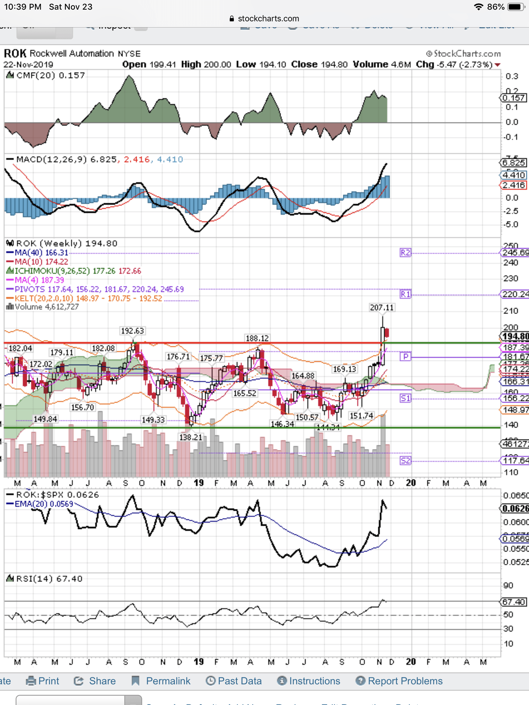This screenshot has width=529, height=705.
Task: Click the R1 pivot label
Action: click(x=405, y=294)
